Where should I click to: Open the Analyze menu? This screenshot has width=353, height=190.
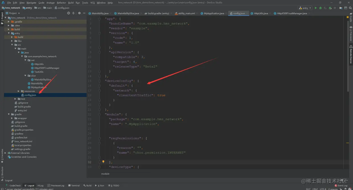pyautogui.click(x=50, y=3)
